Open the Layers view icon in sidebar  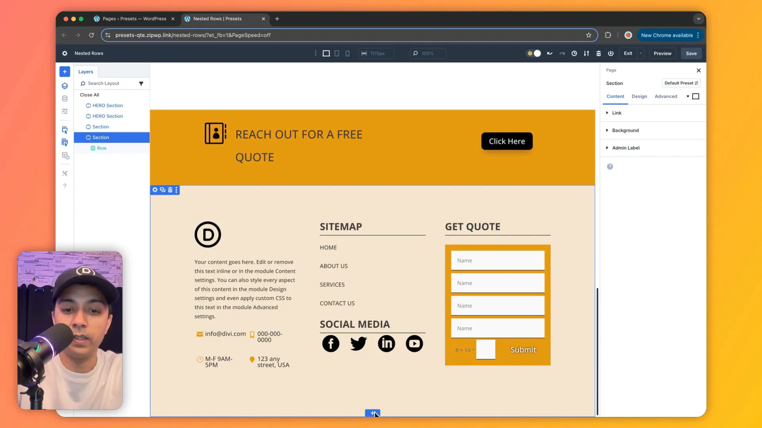(65, 86)
